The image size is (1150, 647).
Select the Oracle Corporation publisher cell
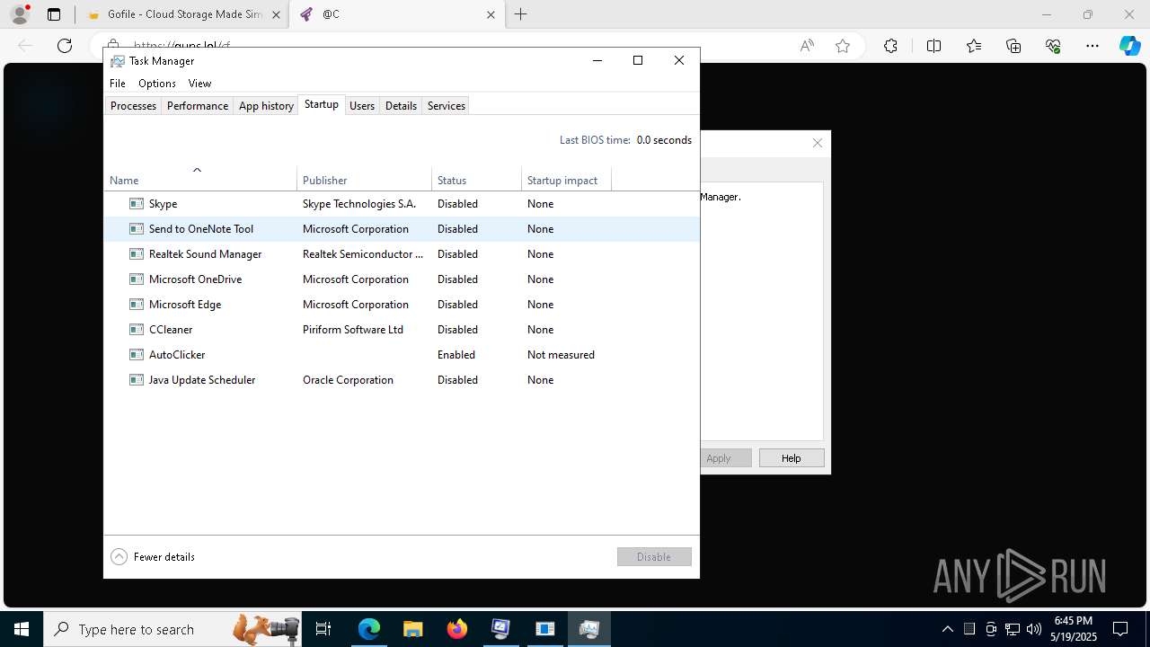coord(348,380)
